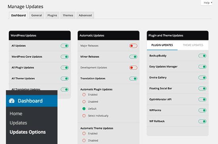The image size is (218, 144).
Task: Select Enabled under Automatic Theme Updates
Action: (84, 133)
